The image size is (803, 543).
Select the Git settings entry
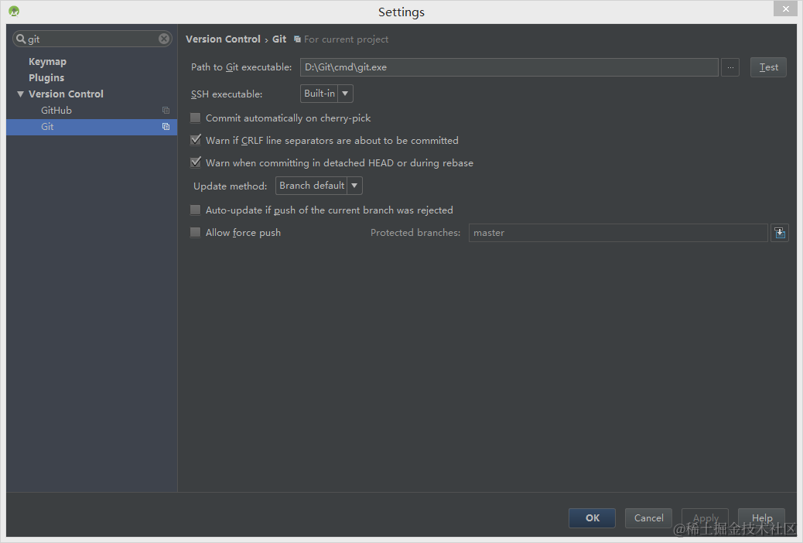[x=91, y=127]
